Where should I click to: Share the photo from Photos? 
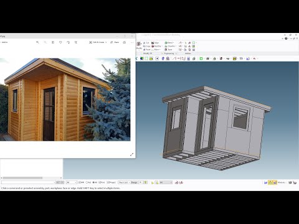[x=115, y=42]
